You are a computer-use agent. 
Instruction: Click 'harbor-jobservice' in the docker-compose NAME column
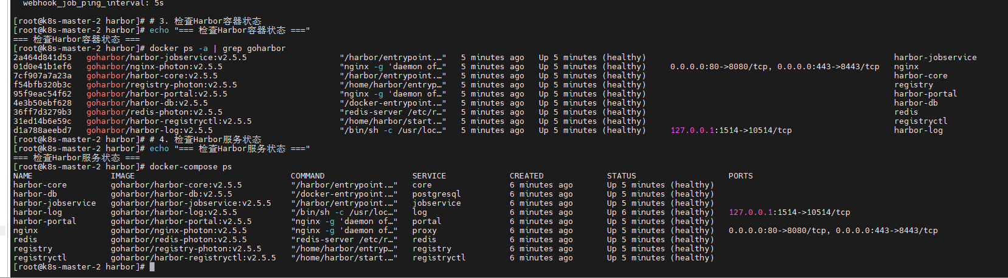pos(55,203)
